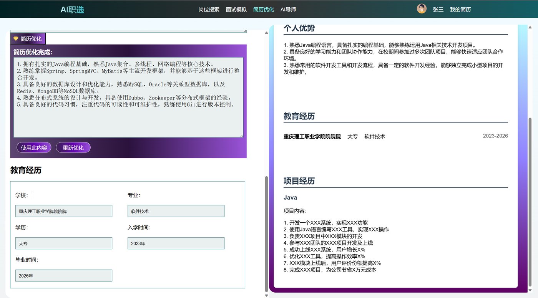Click the resume preview vertical scrollbar
Screen dimensions: 538x298
[x=531, y=204]
